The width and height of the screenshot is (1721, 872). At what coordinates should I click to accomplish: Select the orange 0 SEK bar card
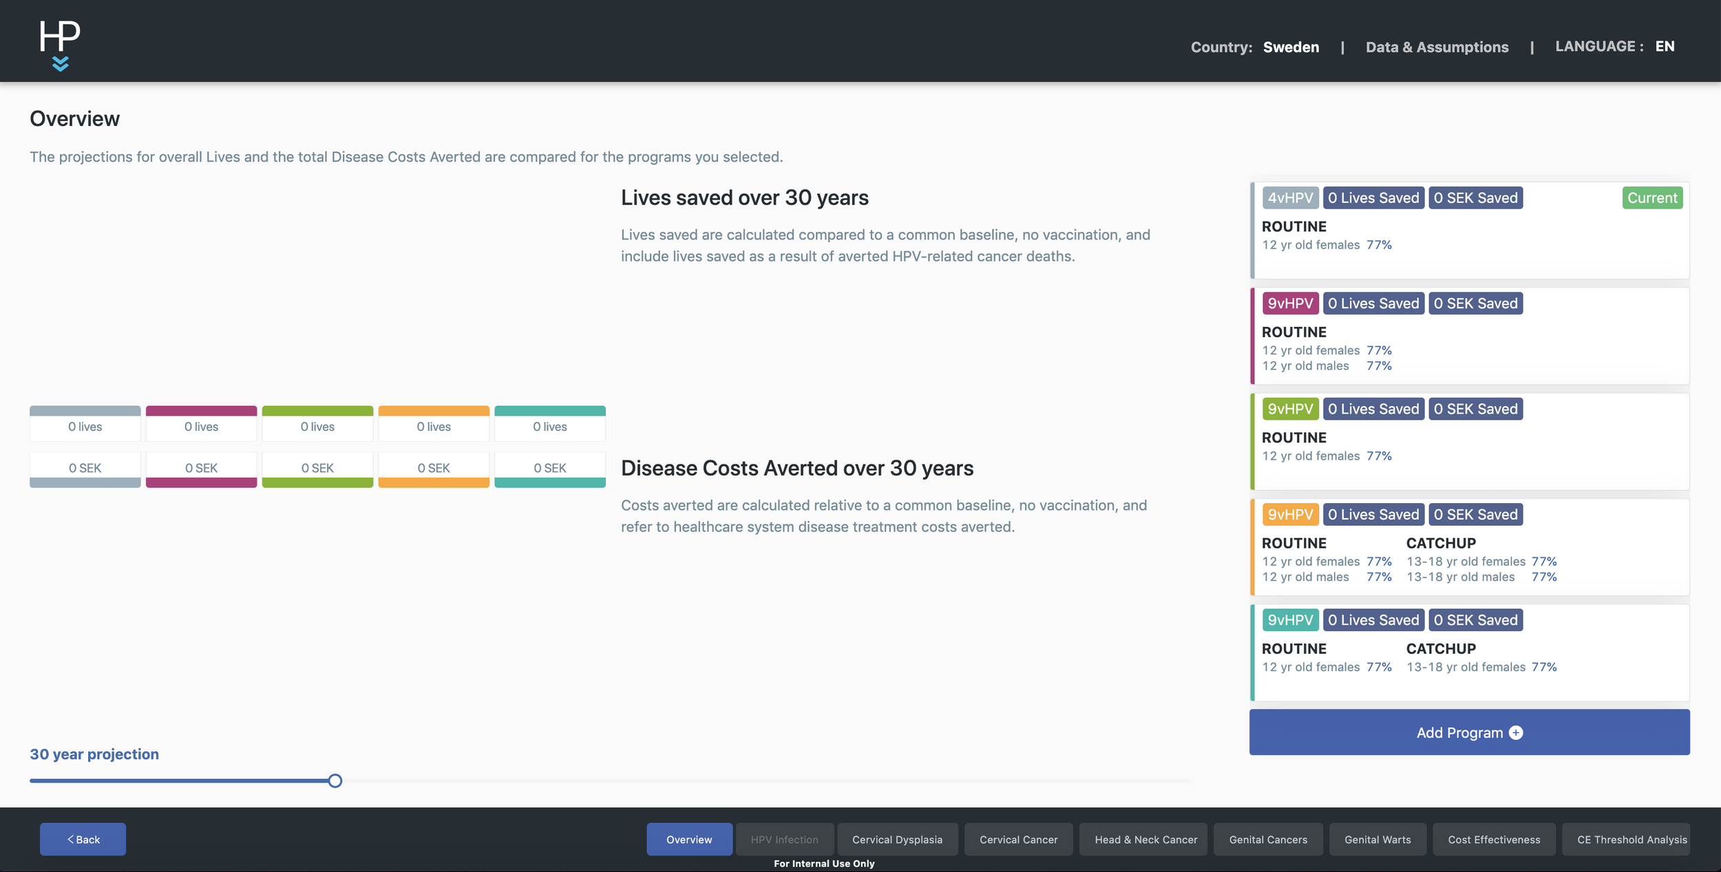[x=434, y=469]
